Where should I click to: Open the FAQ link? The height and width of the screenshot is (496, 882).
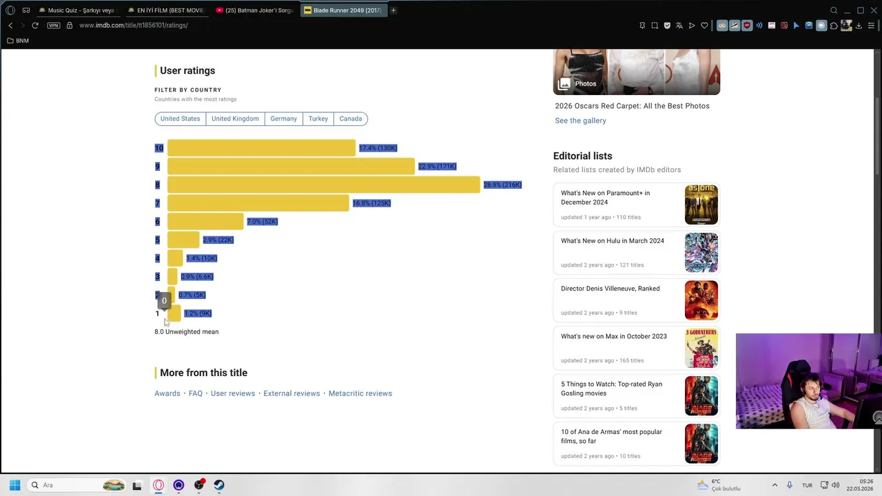point(196,393)
